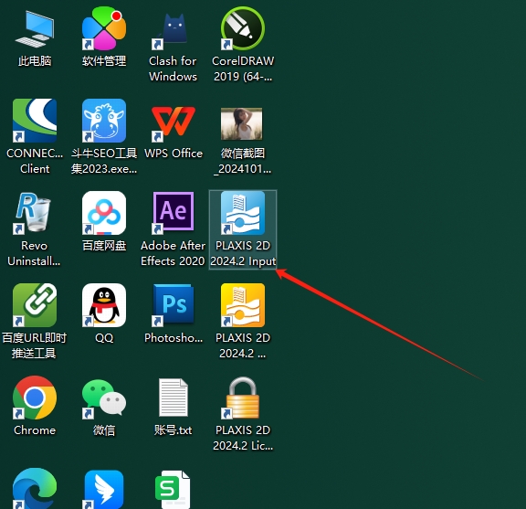Select the 账号.txt text file
Viewport: 526px width, 509px height.
pyautogui.click(x=174, y=398)
